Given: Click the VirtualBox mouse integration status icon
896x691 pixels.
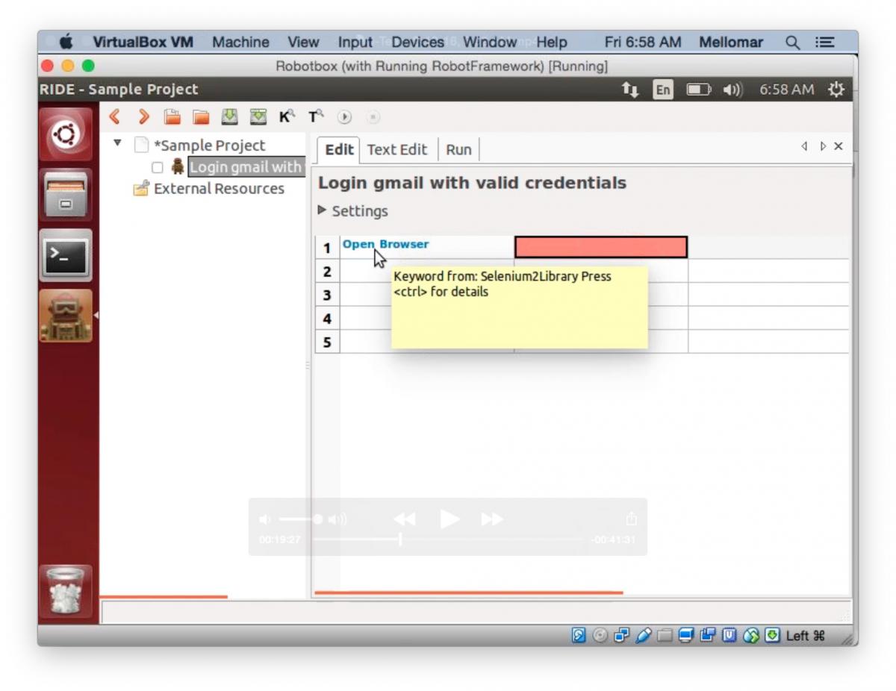Looking at the screenshot, I should (x=751, y=635).
